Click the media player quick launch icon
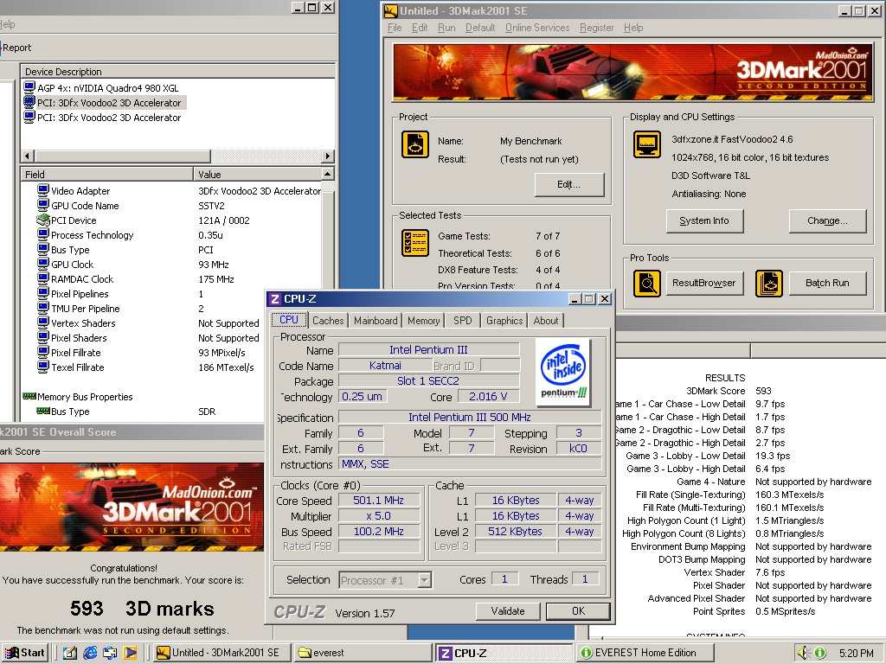This screenshot has width=886, height=664. (x=130, y=653)
